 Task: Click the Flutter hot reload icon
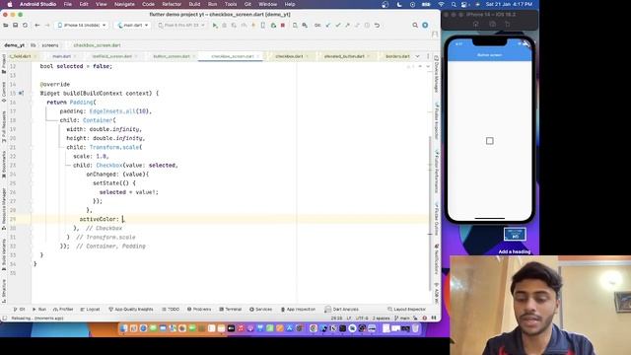click(x=253, y=26)
